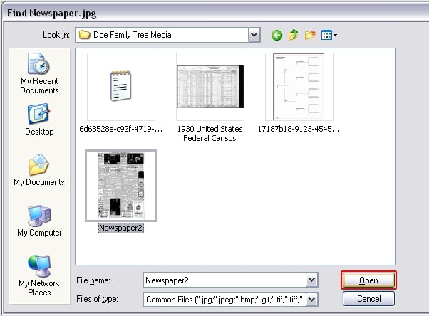Viewport: 429px width, 316px height.
Task: Click the green Back navigation icon
Action: click(x=276, y=35)
